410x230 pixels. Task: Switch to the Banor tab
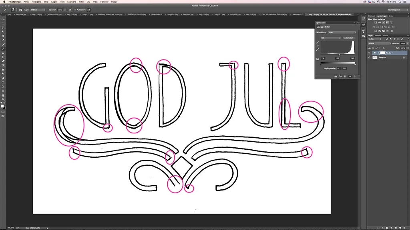click(386, 36)
